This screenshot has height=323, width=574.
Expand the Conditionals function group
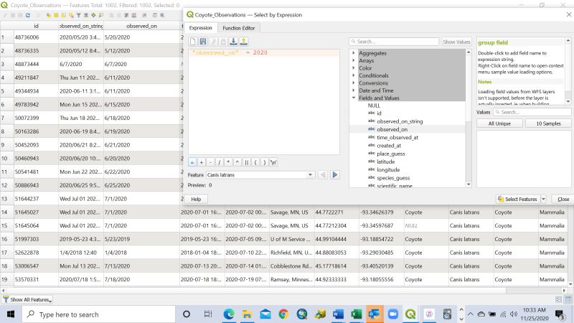click(x=354, y=75)
